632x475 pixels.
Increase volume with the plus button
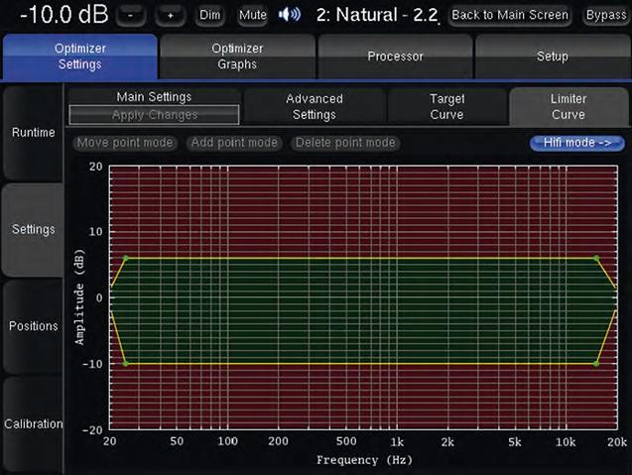pyautogui.click(x=170, y=16)
